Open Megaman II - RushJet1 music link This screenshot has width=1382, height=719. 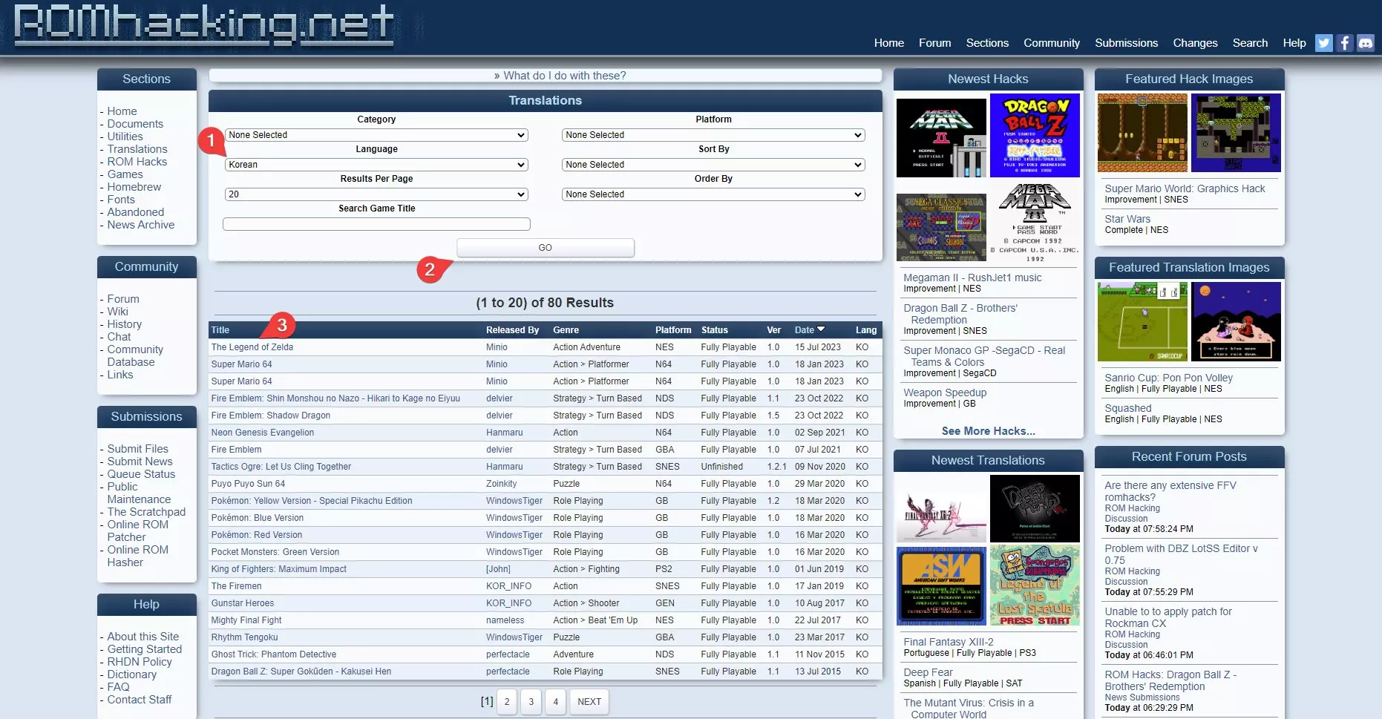pos(972,278)
